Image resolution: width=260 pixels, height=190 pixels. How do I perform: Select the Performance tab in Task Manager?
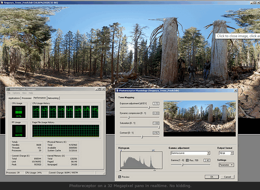click(39, 98)
